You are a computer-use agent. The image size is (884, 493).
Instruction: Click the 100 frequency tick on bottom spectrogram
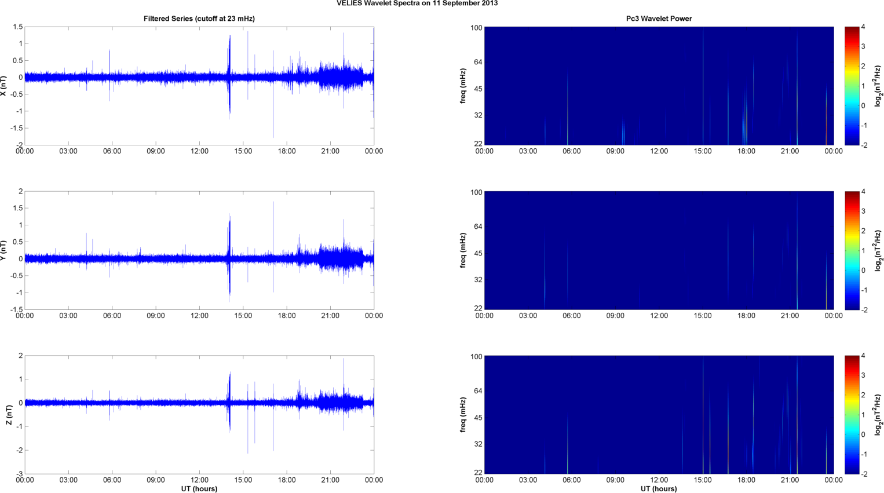[476, 357]
